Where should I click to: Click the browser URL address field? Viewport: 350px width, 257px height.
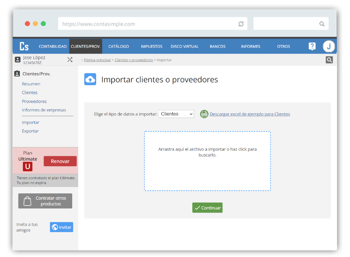point(153,24)
